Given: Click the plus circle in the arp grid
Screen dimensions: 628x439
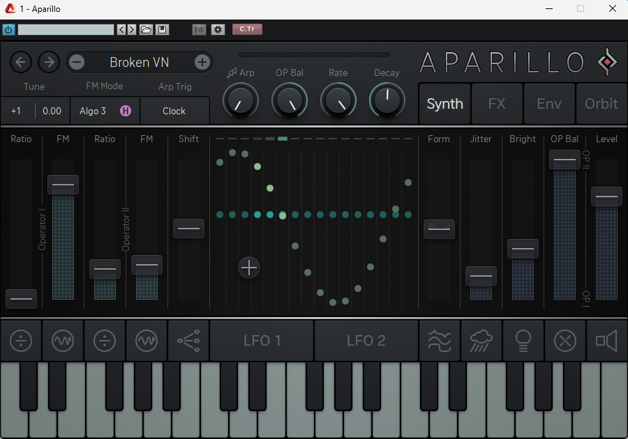Looking at the screenshot, I should 249,268.
